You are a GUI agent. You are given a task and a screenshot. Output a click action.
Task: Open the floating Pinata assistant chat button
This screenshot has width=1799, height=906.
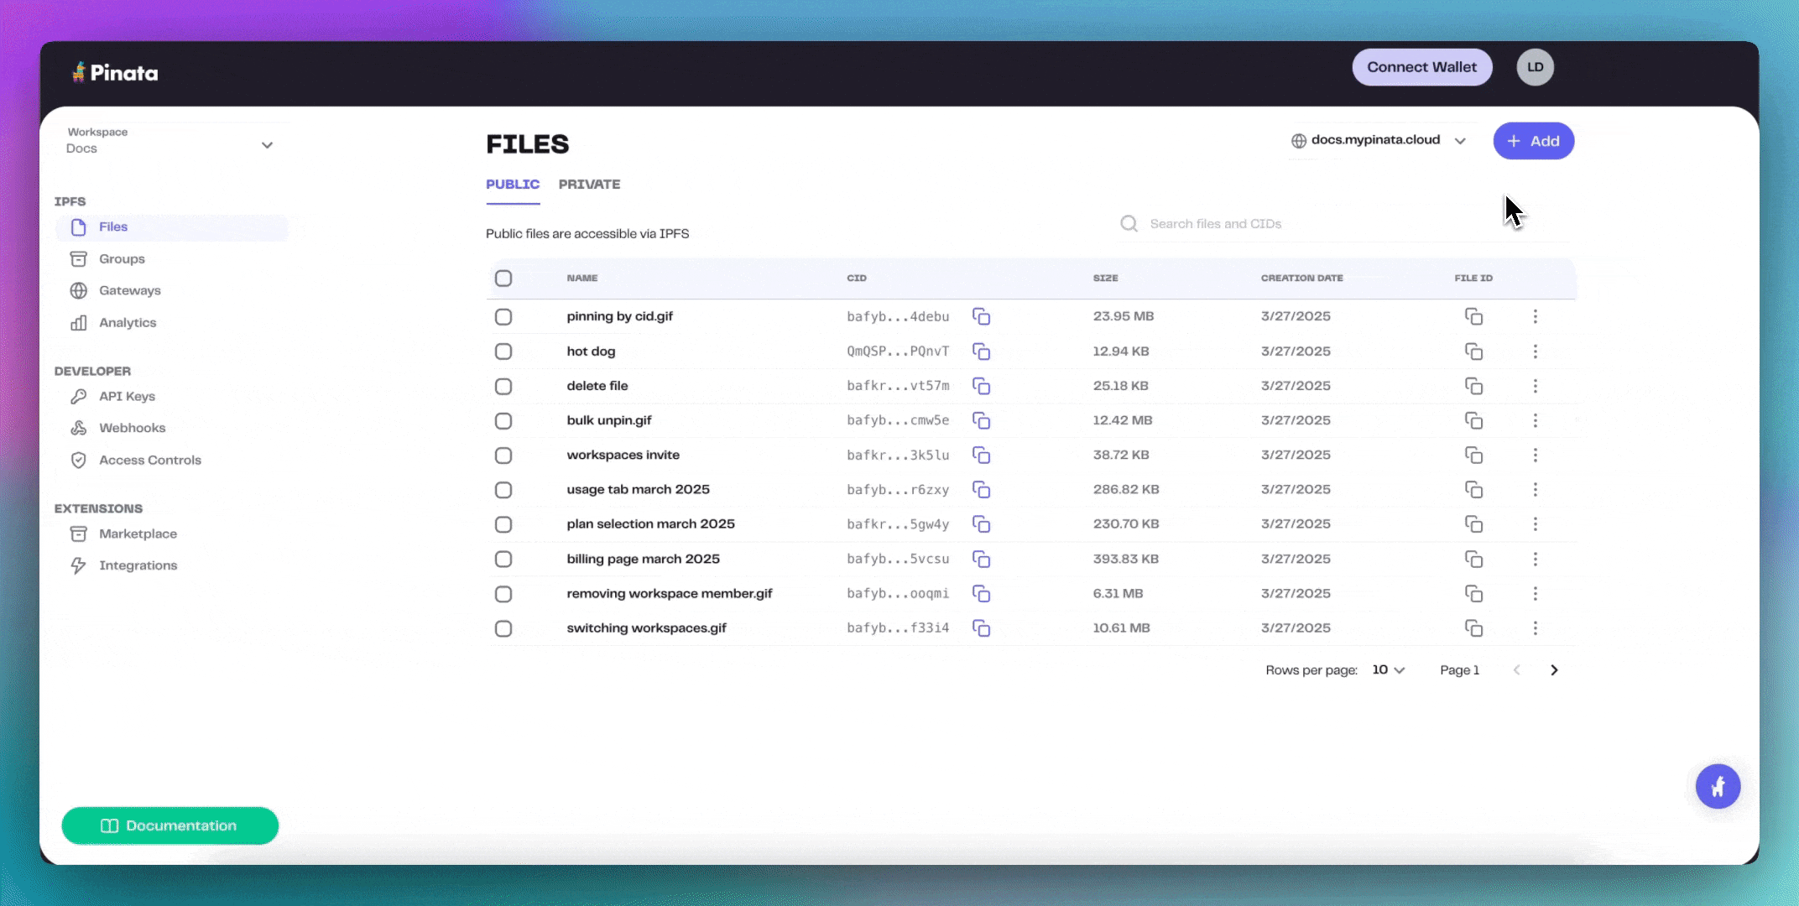1718,787
